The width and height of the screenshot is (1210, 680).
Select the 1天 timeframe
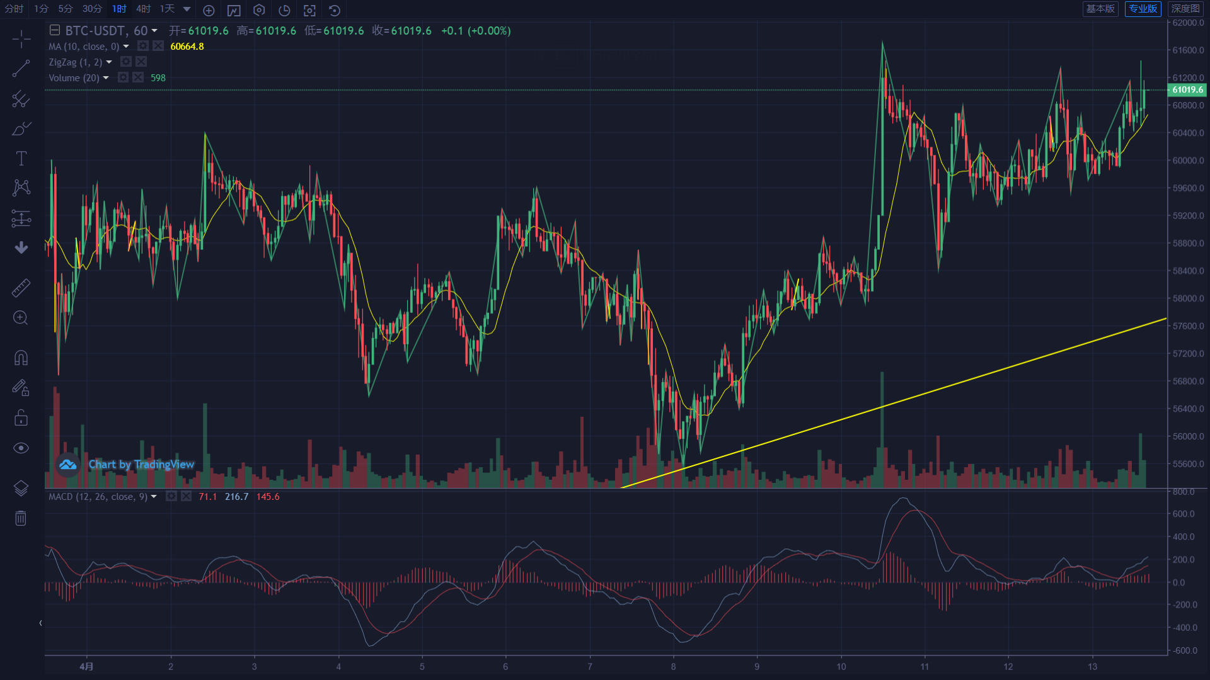pos(167,9)
